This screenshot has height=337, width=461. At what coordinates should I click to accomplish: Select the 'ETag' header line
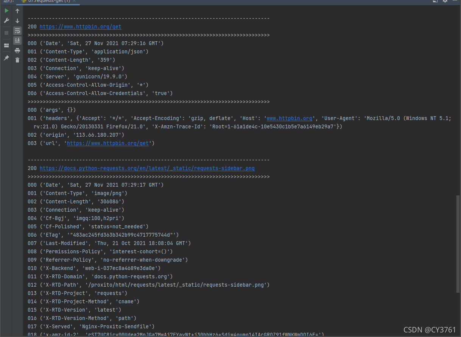tap(103, 235)
